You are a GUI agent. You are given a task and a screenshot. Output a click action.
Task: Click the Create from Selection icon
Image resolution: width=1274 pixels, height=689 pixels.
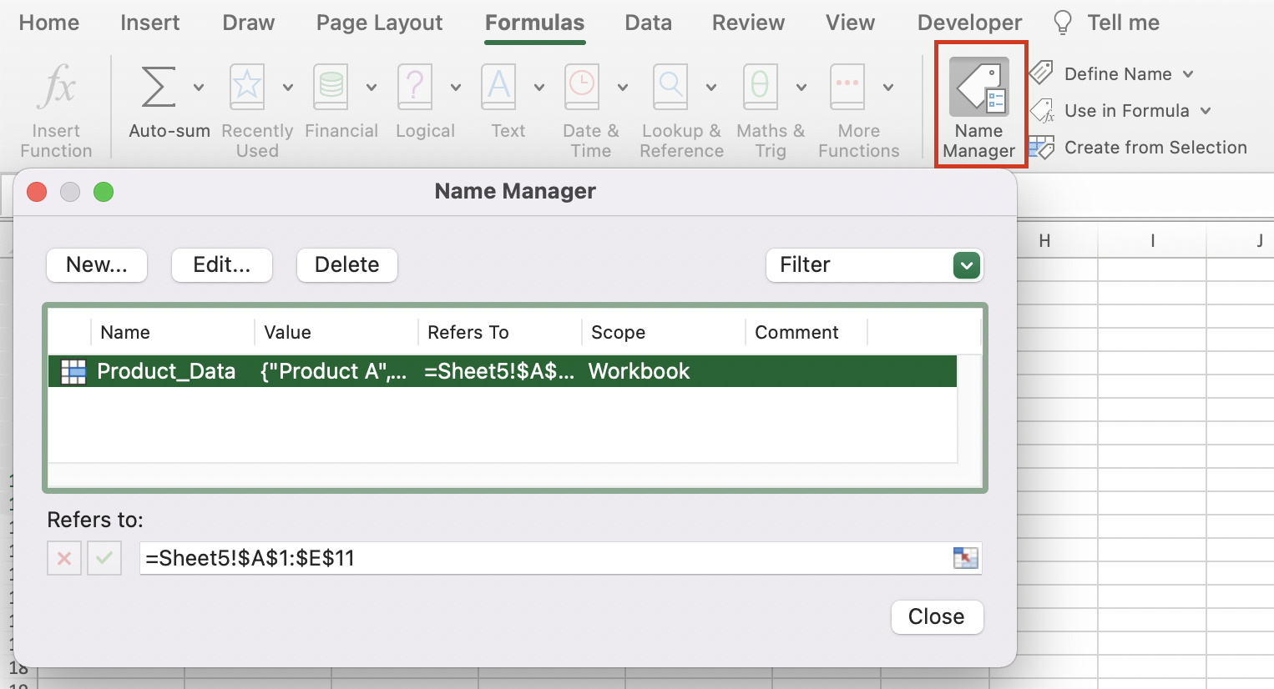[1042, 148]
